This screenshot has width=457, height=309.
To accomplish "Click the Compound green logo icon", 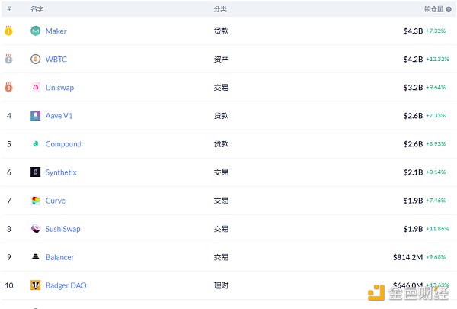I will [36, 144].
